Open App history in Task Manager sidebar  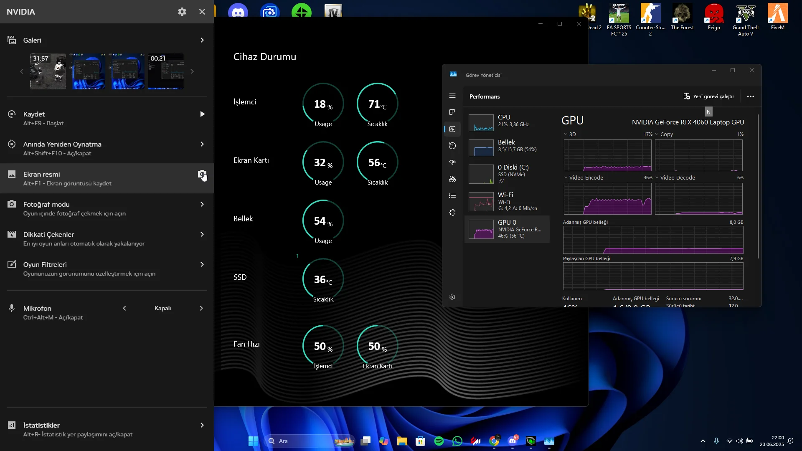(452, 146)
